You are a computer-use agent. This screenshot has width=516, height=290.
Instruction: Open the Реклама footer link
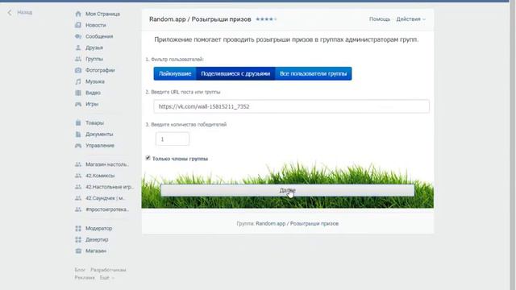85,277
